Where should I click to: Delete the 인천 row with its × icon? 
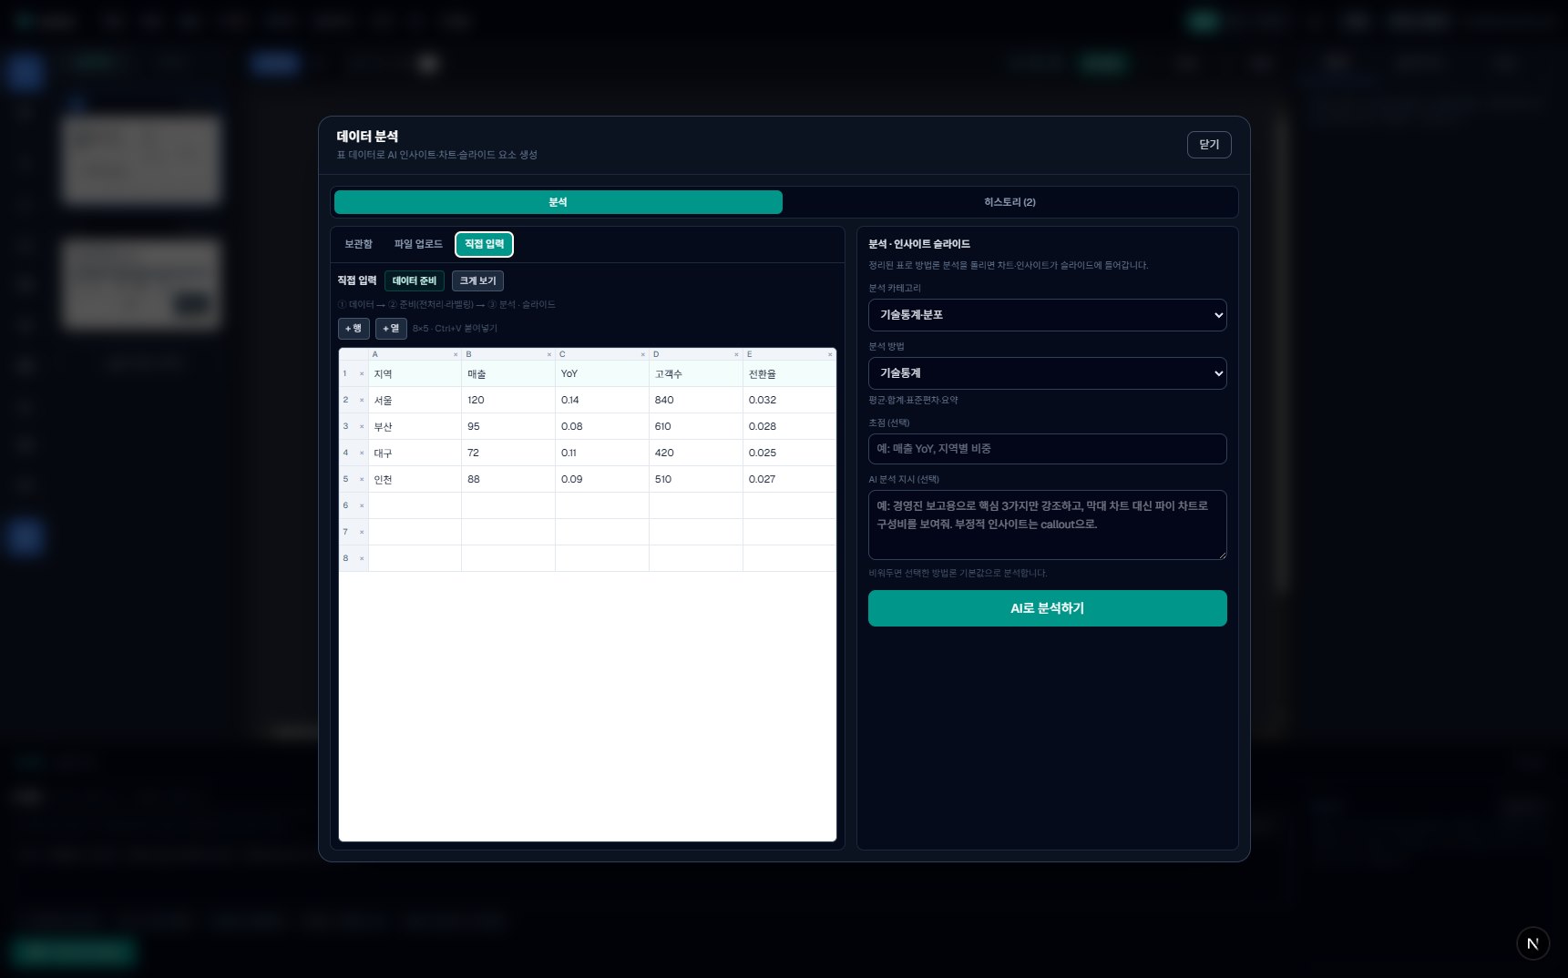coord(362,480)
